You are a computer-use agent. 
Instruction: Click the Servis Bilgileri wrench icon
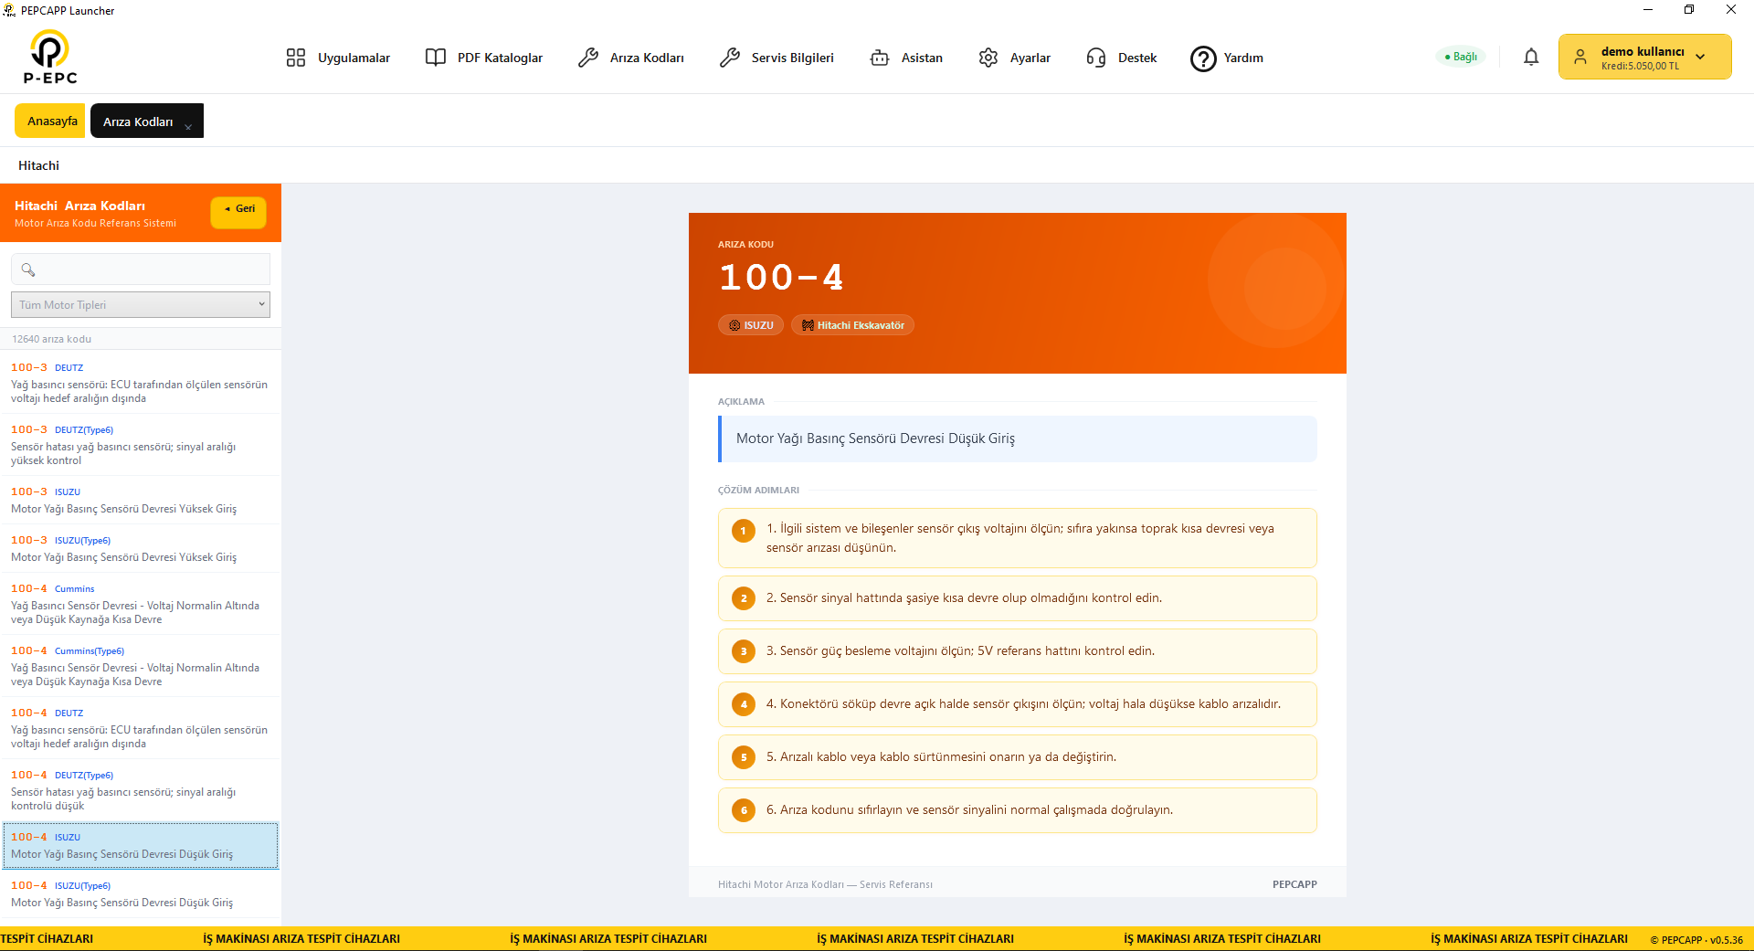(730, 58)
